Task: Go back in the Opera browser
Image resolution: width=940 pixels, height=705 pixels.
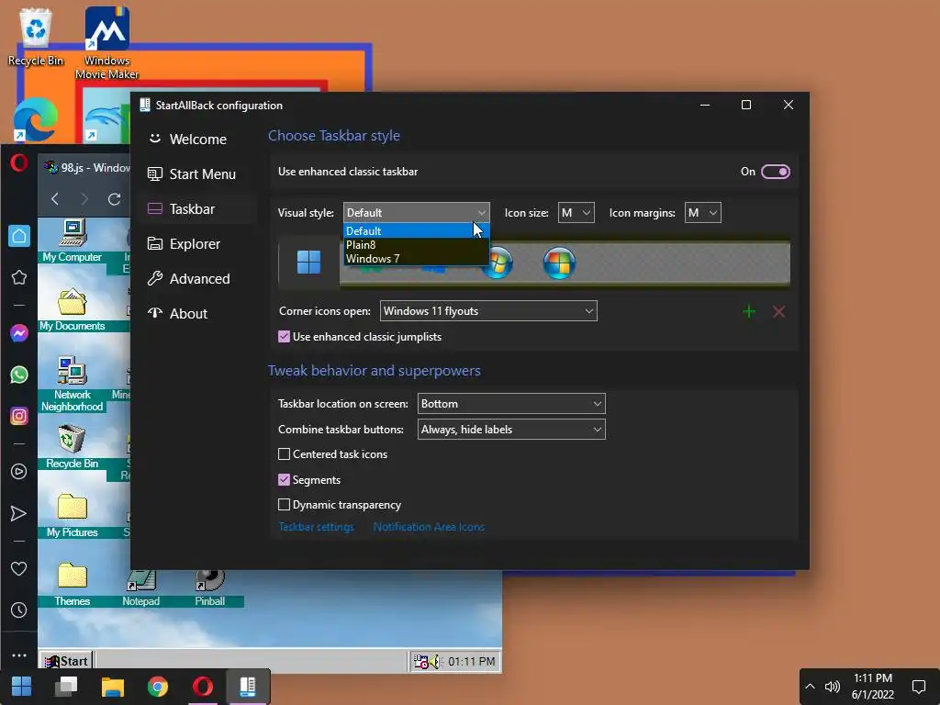Action: [55, 198]
